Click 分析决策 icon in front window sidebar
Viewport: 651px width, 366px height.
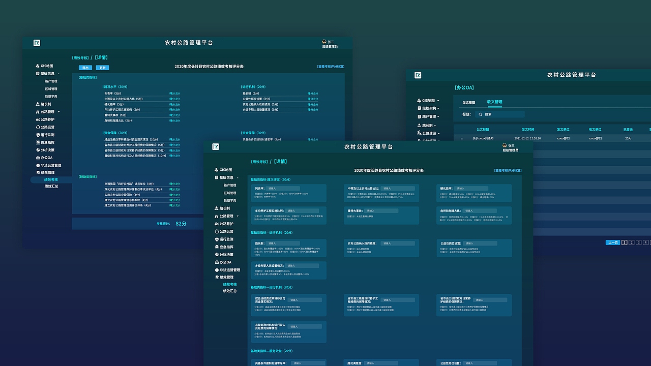point(216,255)
